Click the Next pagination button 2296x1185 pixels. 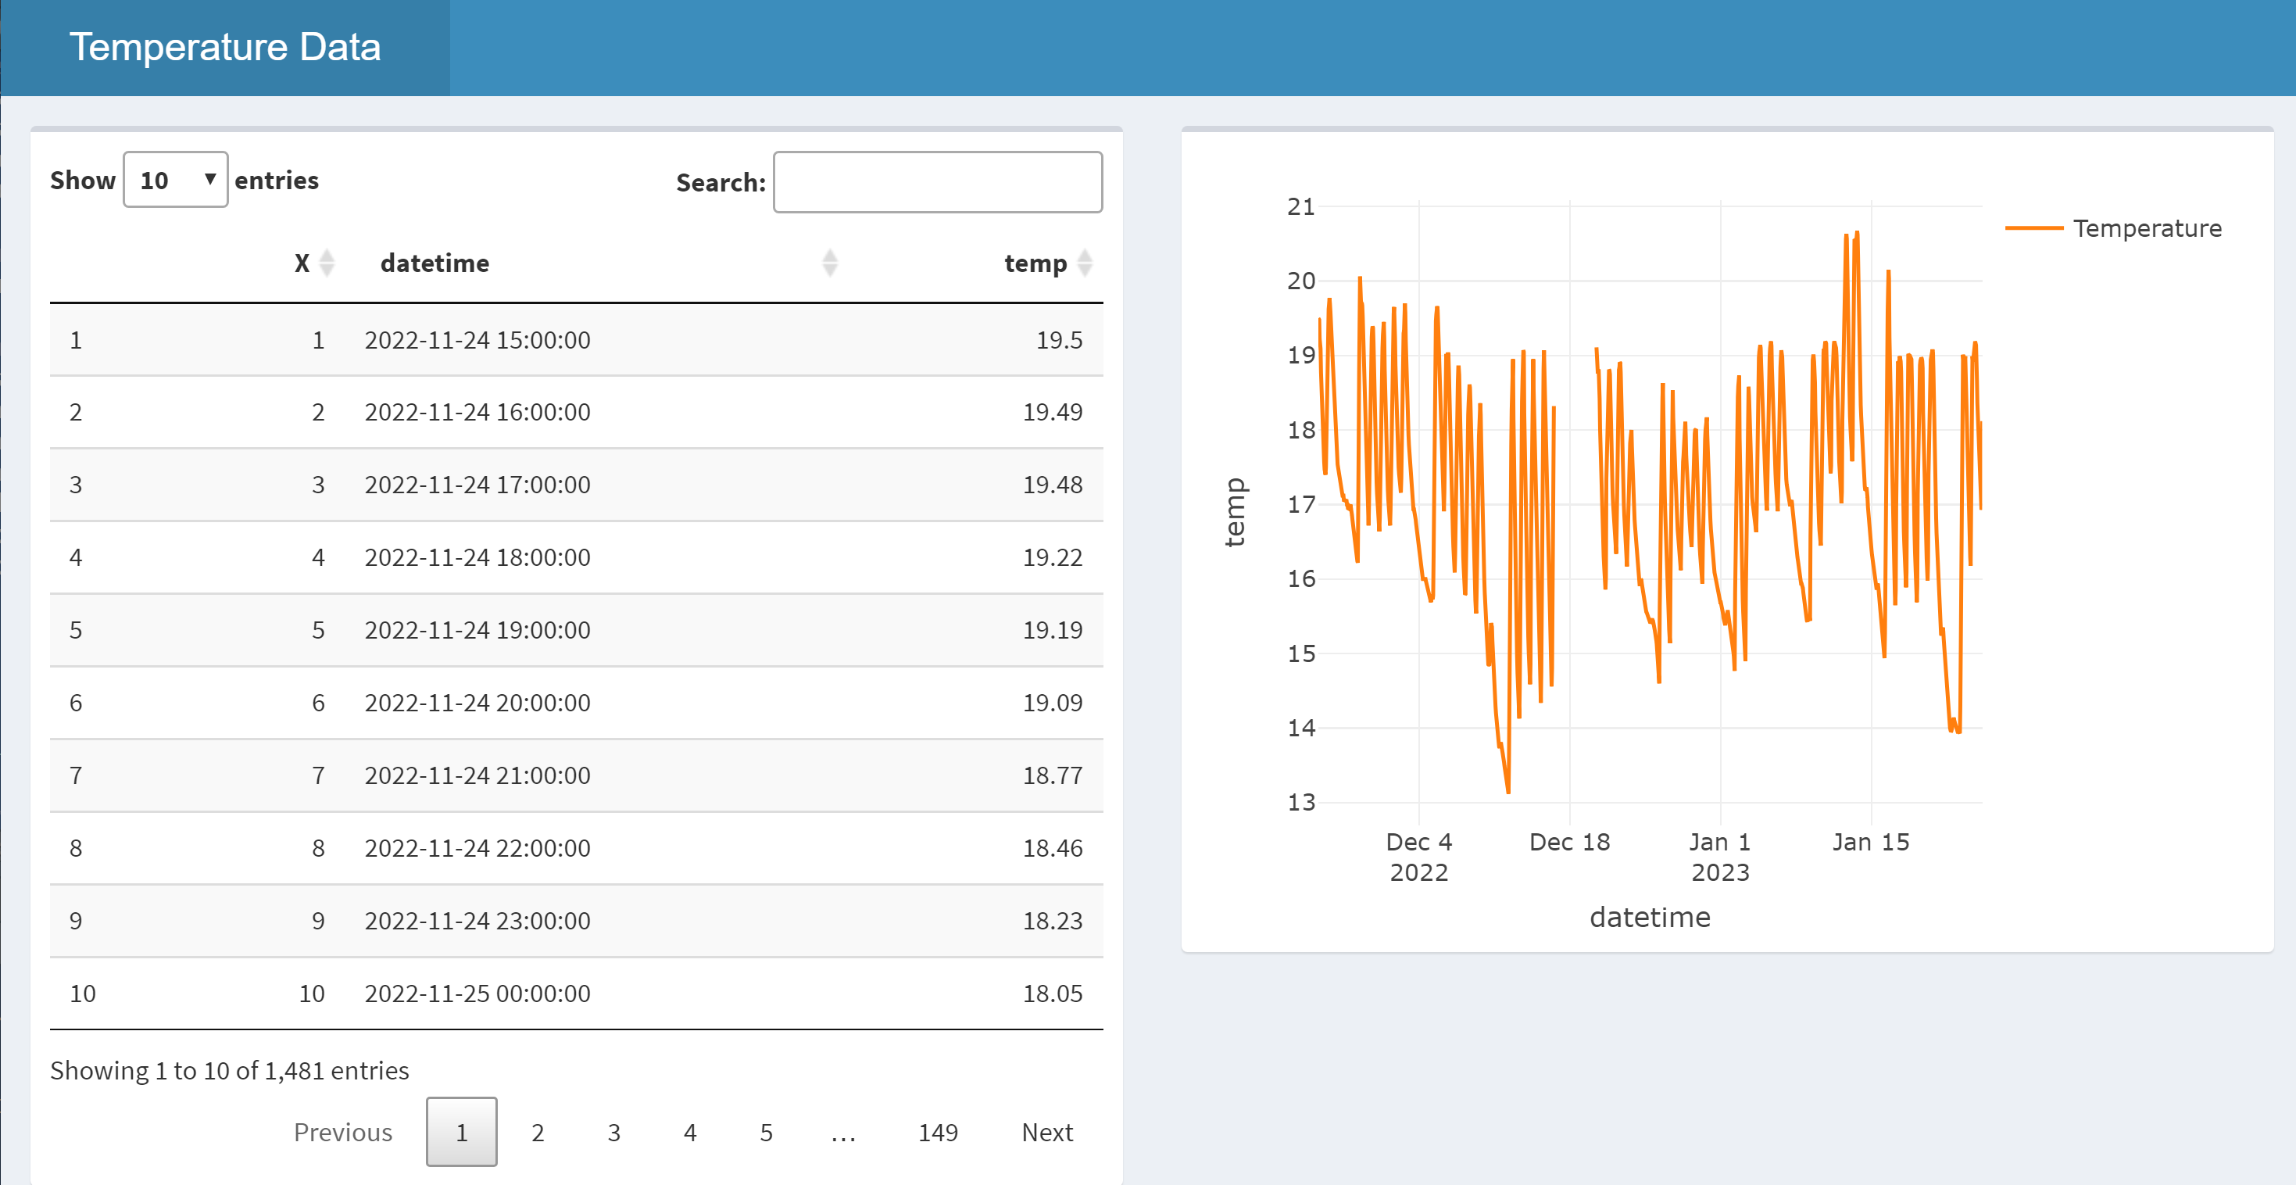pyautogui.click(x=1046, y=1133)
